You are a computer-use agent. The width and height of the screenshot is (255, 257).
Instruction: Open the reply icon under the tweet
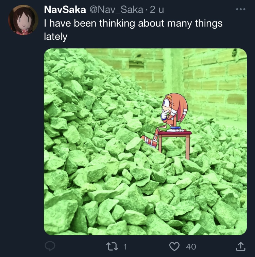[50, 246]
